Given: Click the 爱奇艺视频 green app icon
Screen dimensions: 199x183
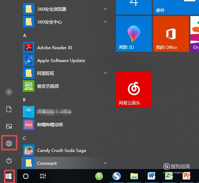Looking at the screenshot, I should point(29,86).
